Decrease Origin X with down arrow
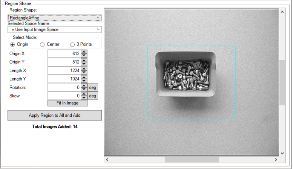 click(84, 55)
